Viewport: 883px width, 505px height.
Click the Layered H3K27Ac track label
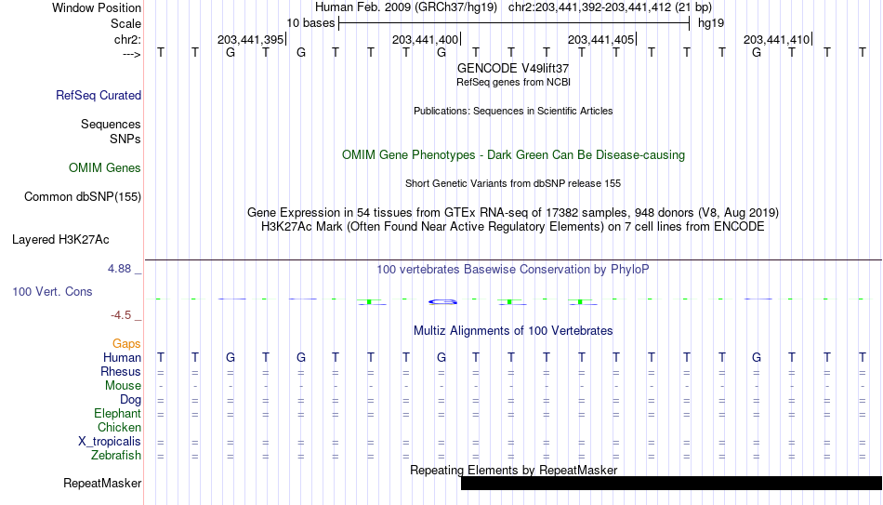[60, 240]
